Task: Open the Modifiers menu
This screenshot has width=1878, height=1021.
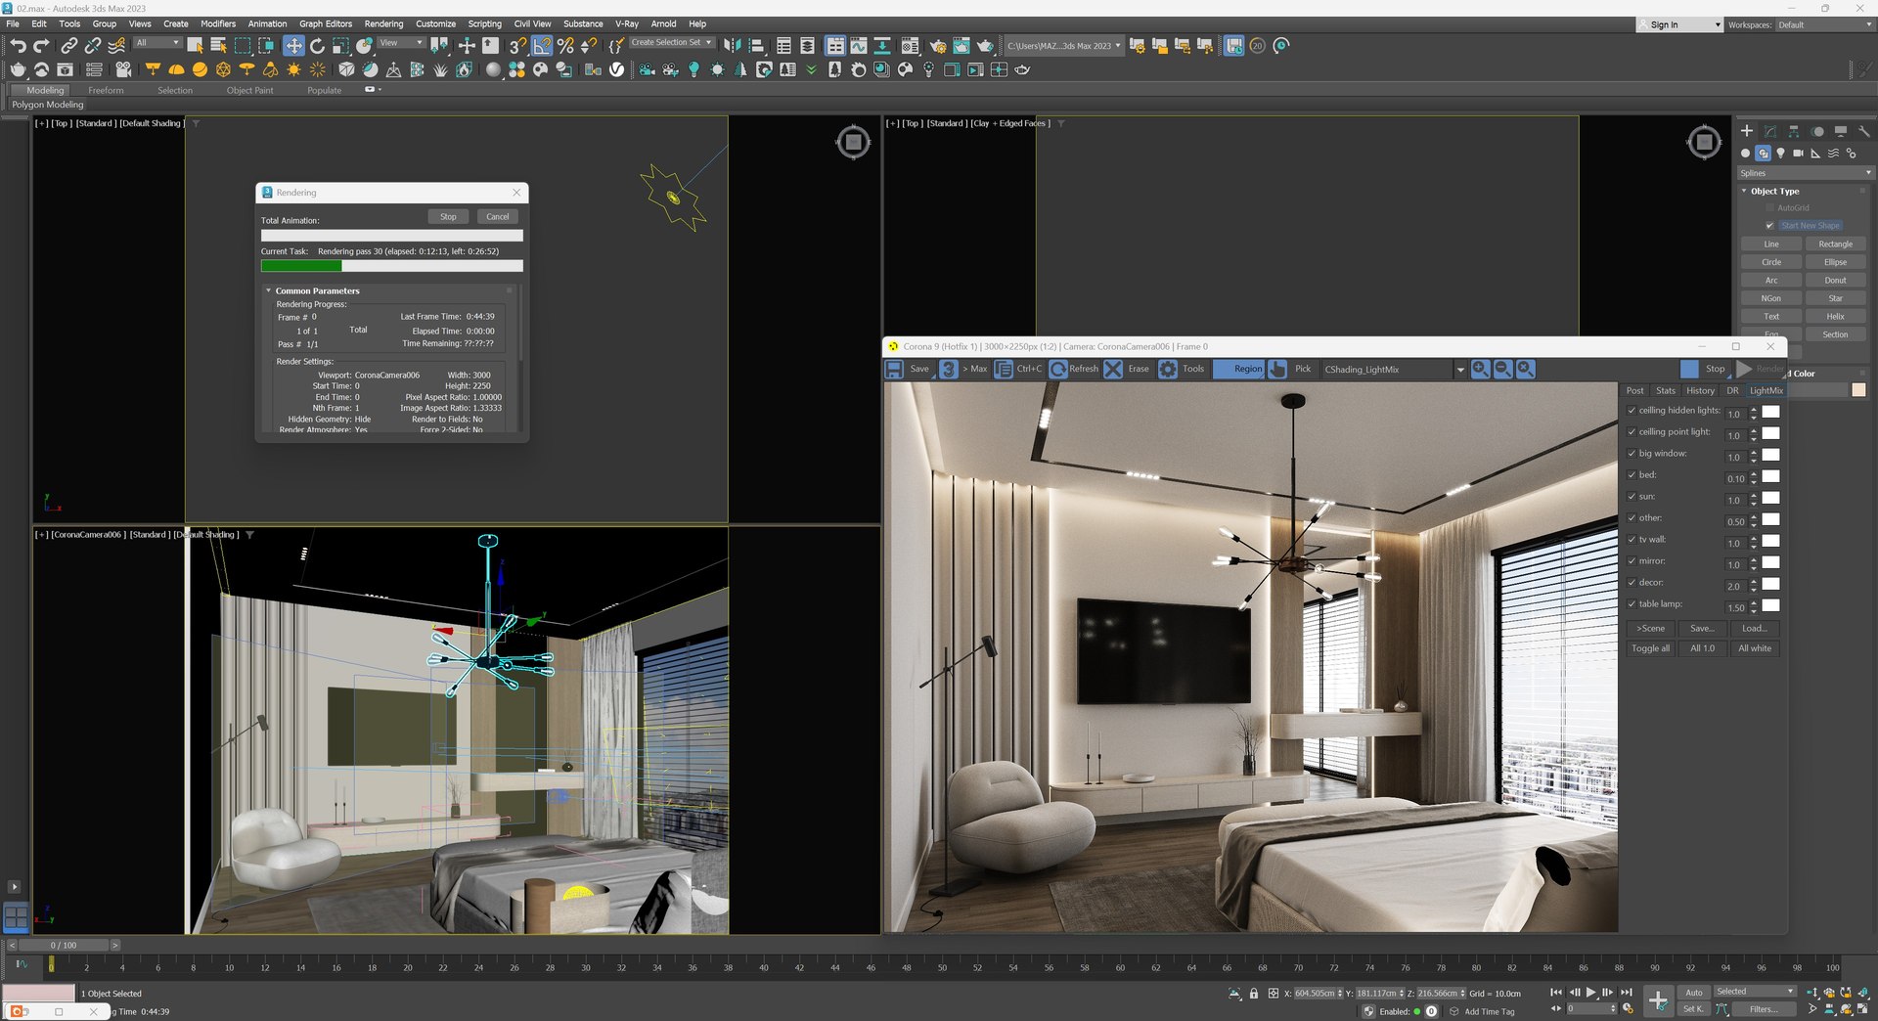Action: tap(218, 23)
